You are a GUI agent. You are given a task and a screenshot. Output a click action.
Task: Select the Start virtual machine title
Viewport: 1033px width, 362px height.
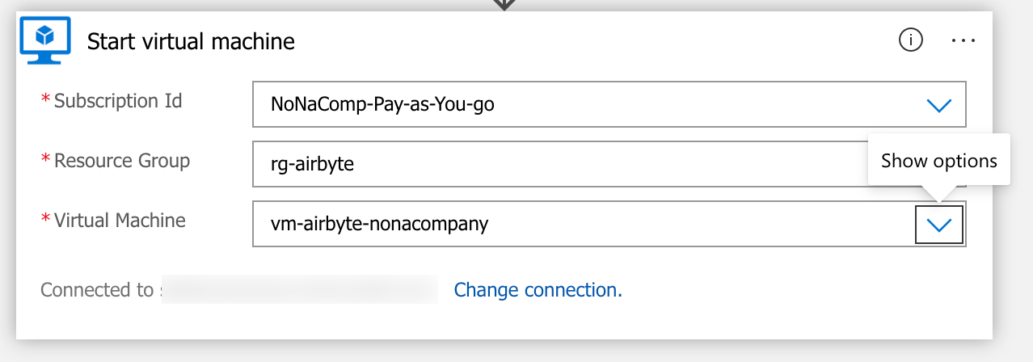[191, 41]
